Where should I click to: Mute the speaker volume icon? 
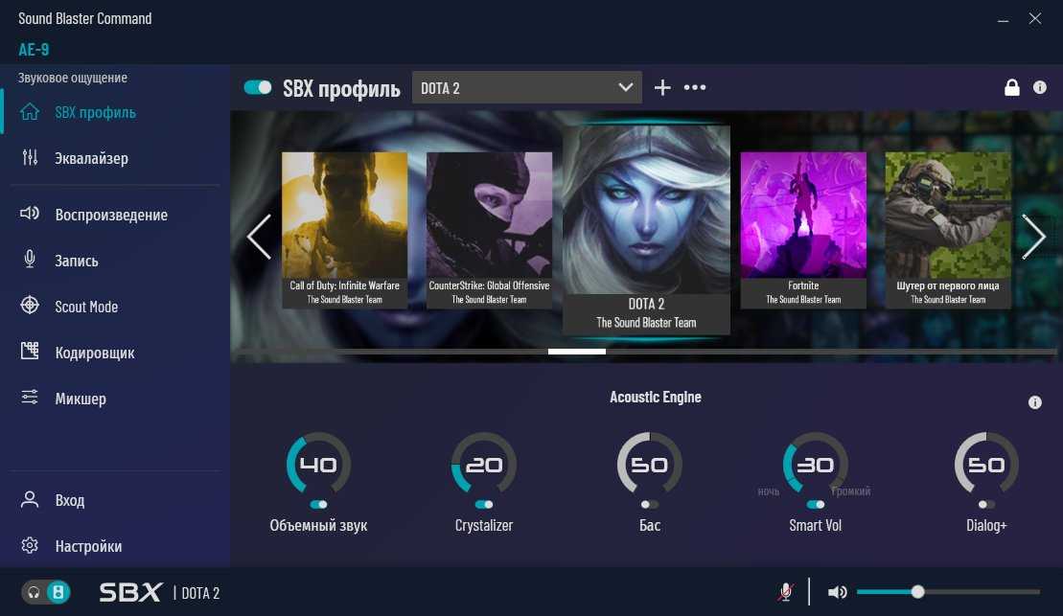pos(837,592)
